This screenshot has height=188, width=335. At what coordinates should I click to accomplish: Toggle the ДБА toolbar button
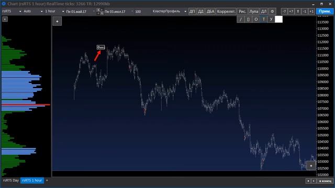210,11
